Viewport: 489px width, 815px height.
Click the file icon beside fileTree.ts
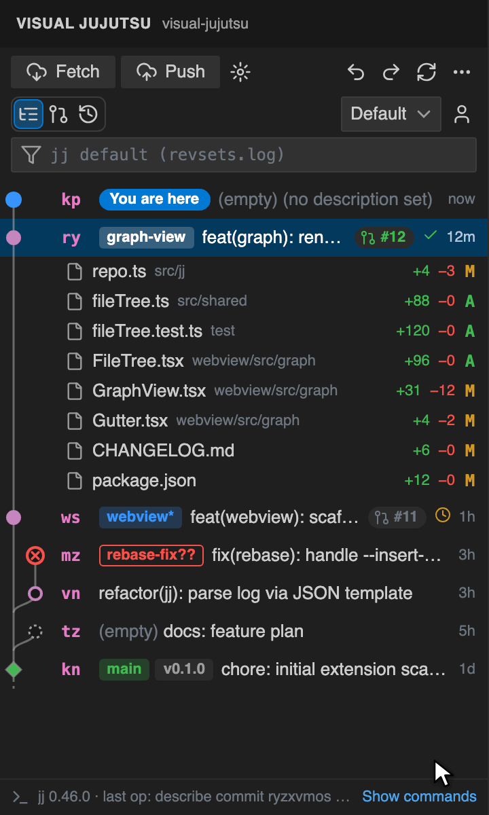click(x=75, y=301)
